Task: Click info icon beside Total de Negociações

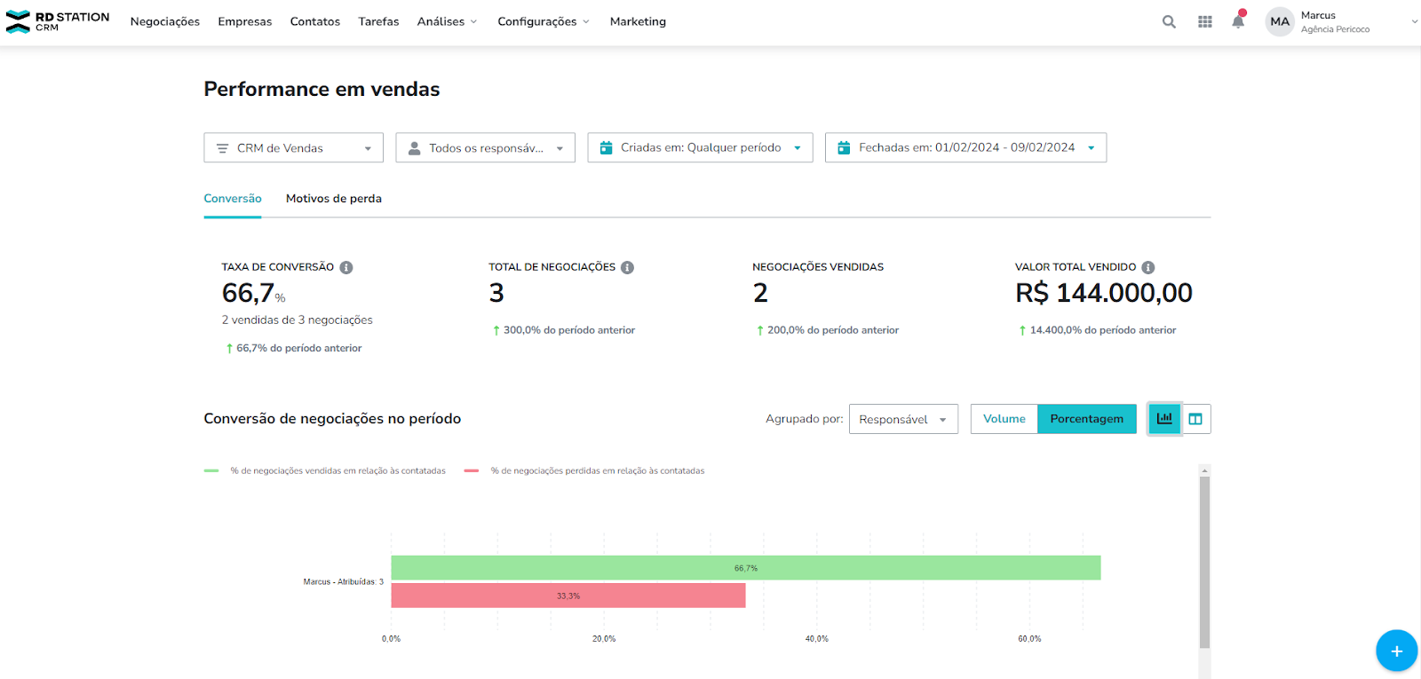Action: (627, 267)
